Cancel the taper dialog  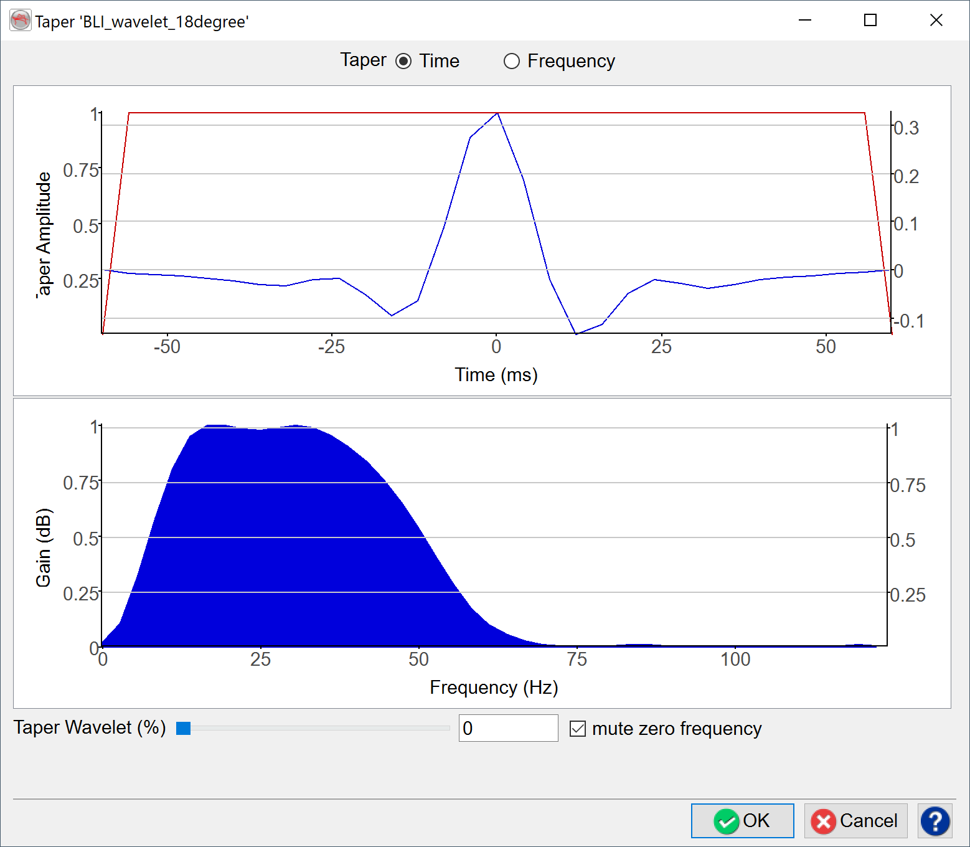pyautogui.click(x=855, y=821)
